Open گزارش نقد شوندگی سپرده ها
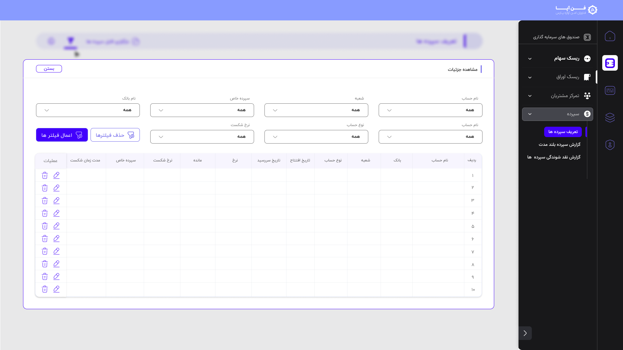The width and height of the screenshot is (623, 350). pos(554,157)
